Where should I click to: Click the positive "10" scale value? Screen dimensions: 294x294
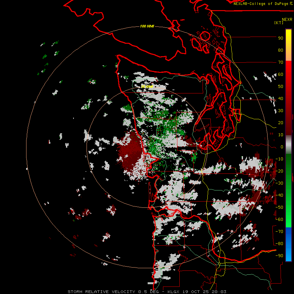click(281, 135)
